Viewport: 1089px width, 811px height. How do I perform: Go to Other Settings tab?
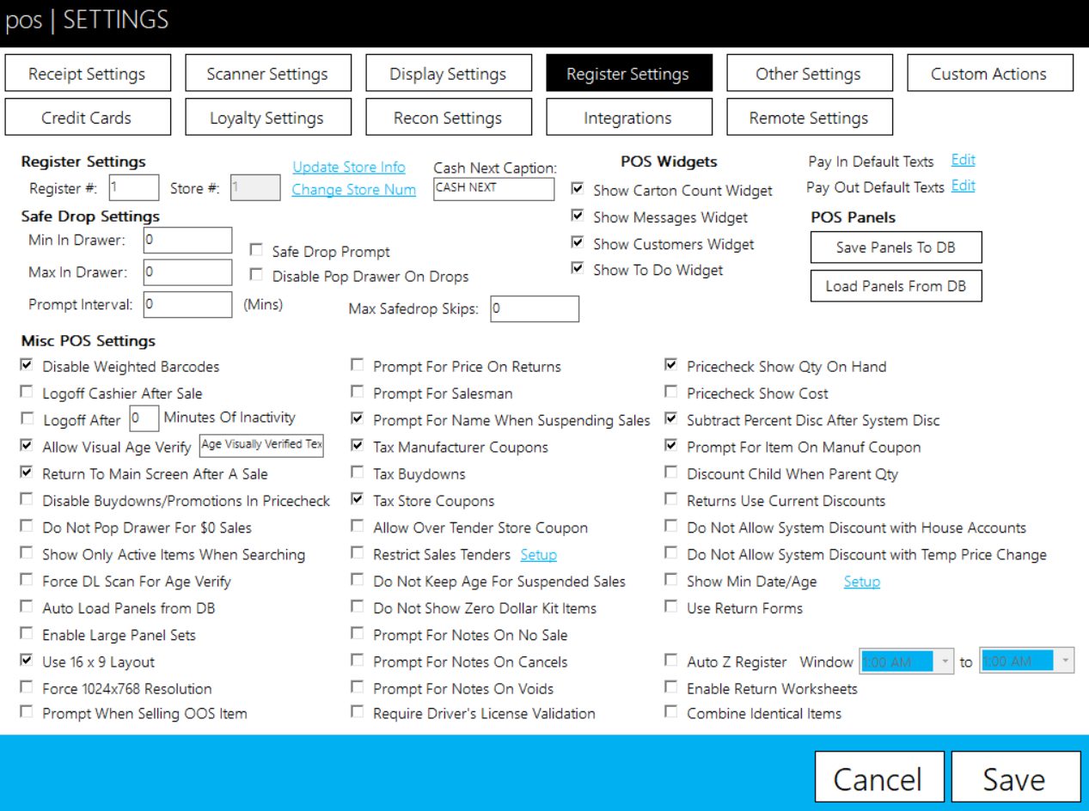(809, 74)
